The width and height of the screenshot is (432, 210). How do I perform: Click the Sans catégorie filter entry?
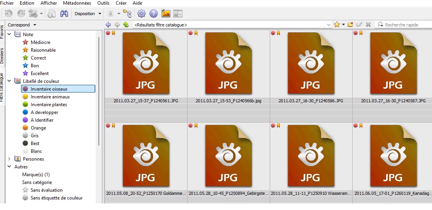tap(37, 182)
